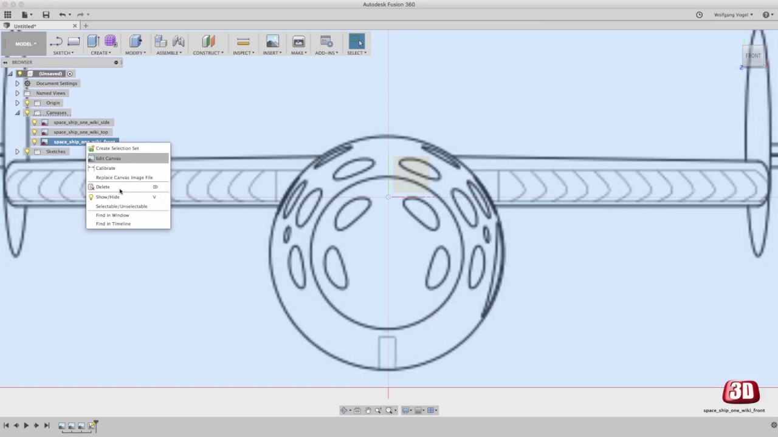Open the timeline settings gear icon
Viewport: 778px width, 437px height.
pyautogui.click(x=773, y=425)
